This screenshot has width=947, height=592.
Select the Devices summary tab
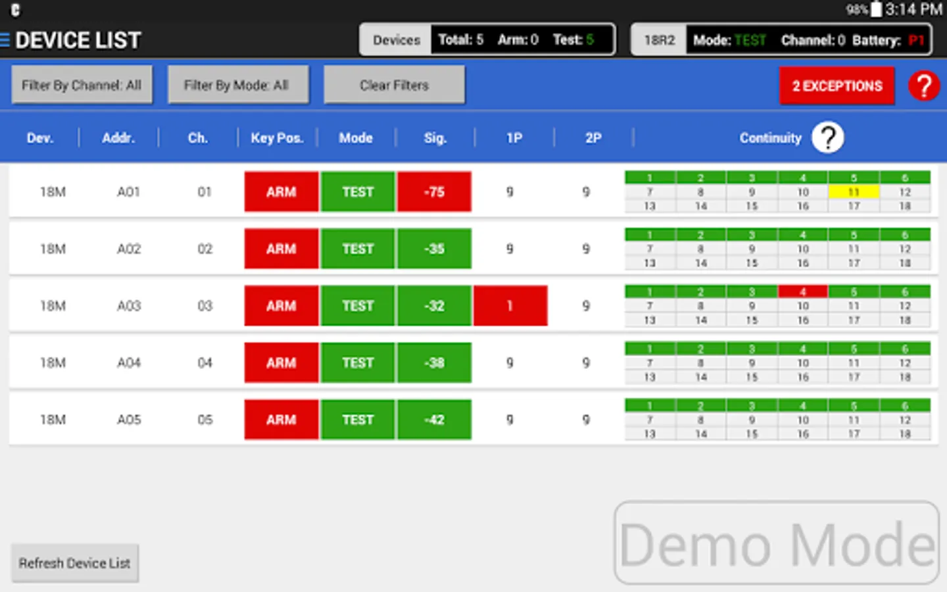coord(396,40)
